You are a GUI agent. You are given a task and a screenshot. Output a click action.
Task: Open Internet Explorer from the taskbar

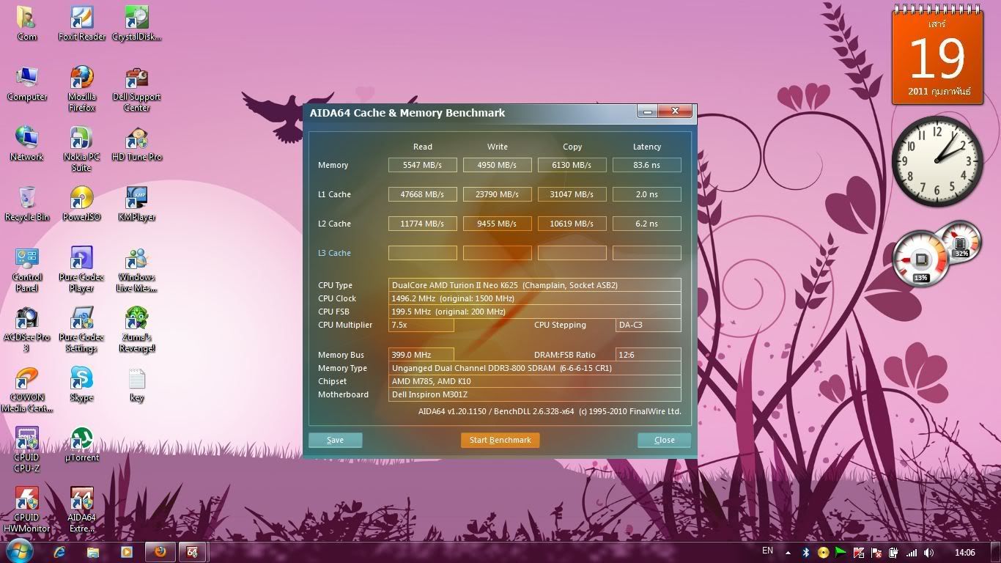point(59,552)
